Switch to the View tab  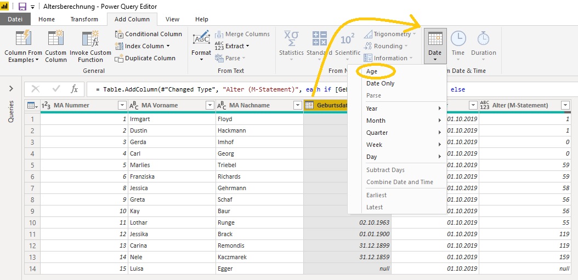[173, 19]
